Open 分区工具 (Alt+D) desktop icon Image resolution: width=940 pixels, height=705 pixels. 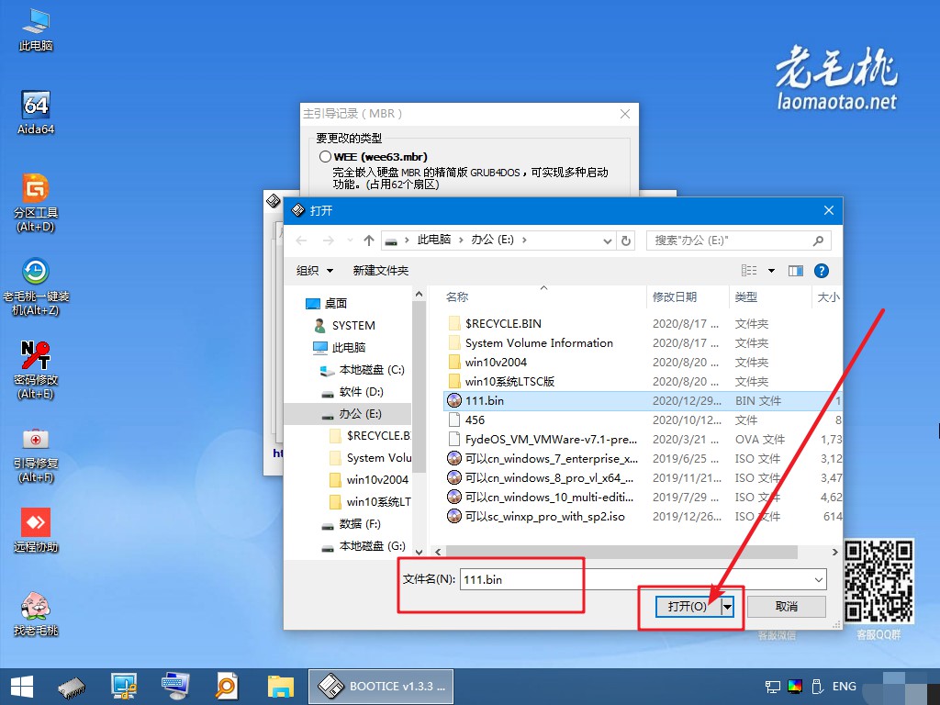tap(36, 203)
